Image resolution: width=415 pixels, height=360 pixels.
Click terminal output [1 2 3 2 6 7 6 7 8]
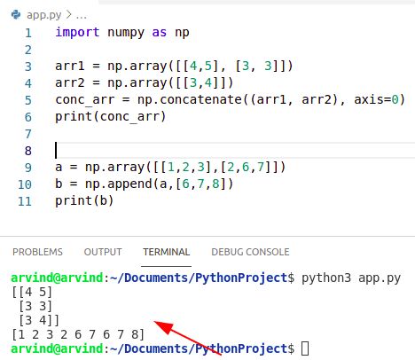click(x=78, y=334)
